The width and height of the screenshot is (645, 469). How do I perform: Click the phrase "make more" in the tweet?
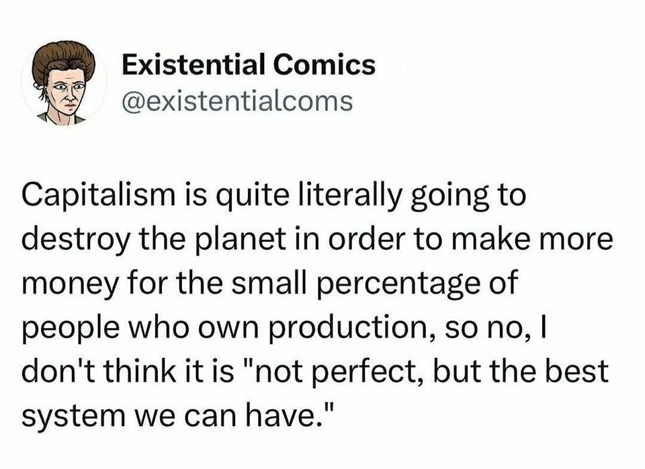tap(532, 241)
